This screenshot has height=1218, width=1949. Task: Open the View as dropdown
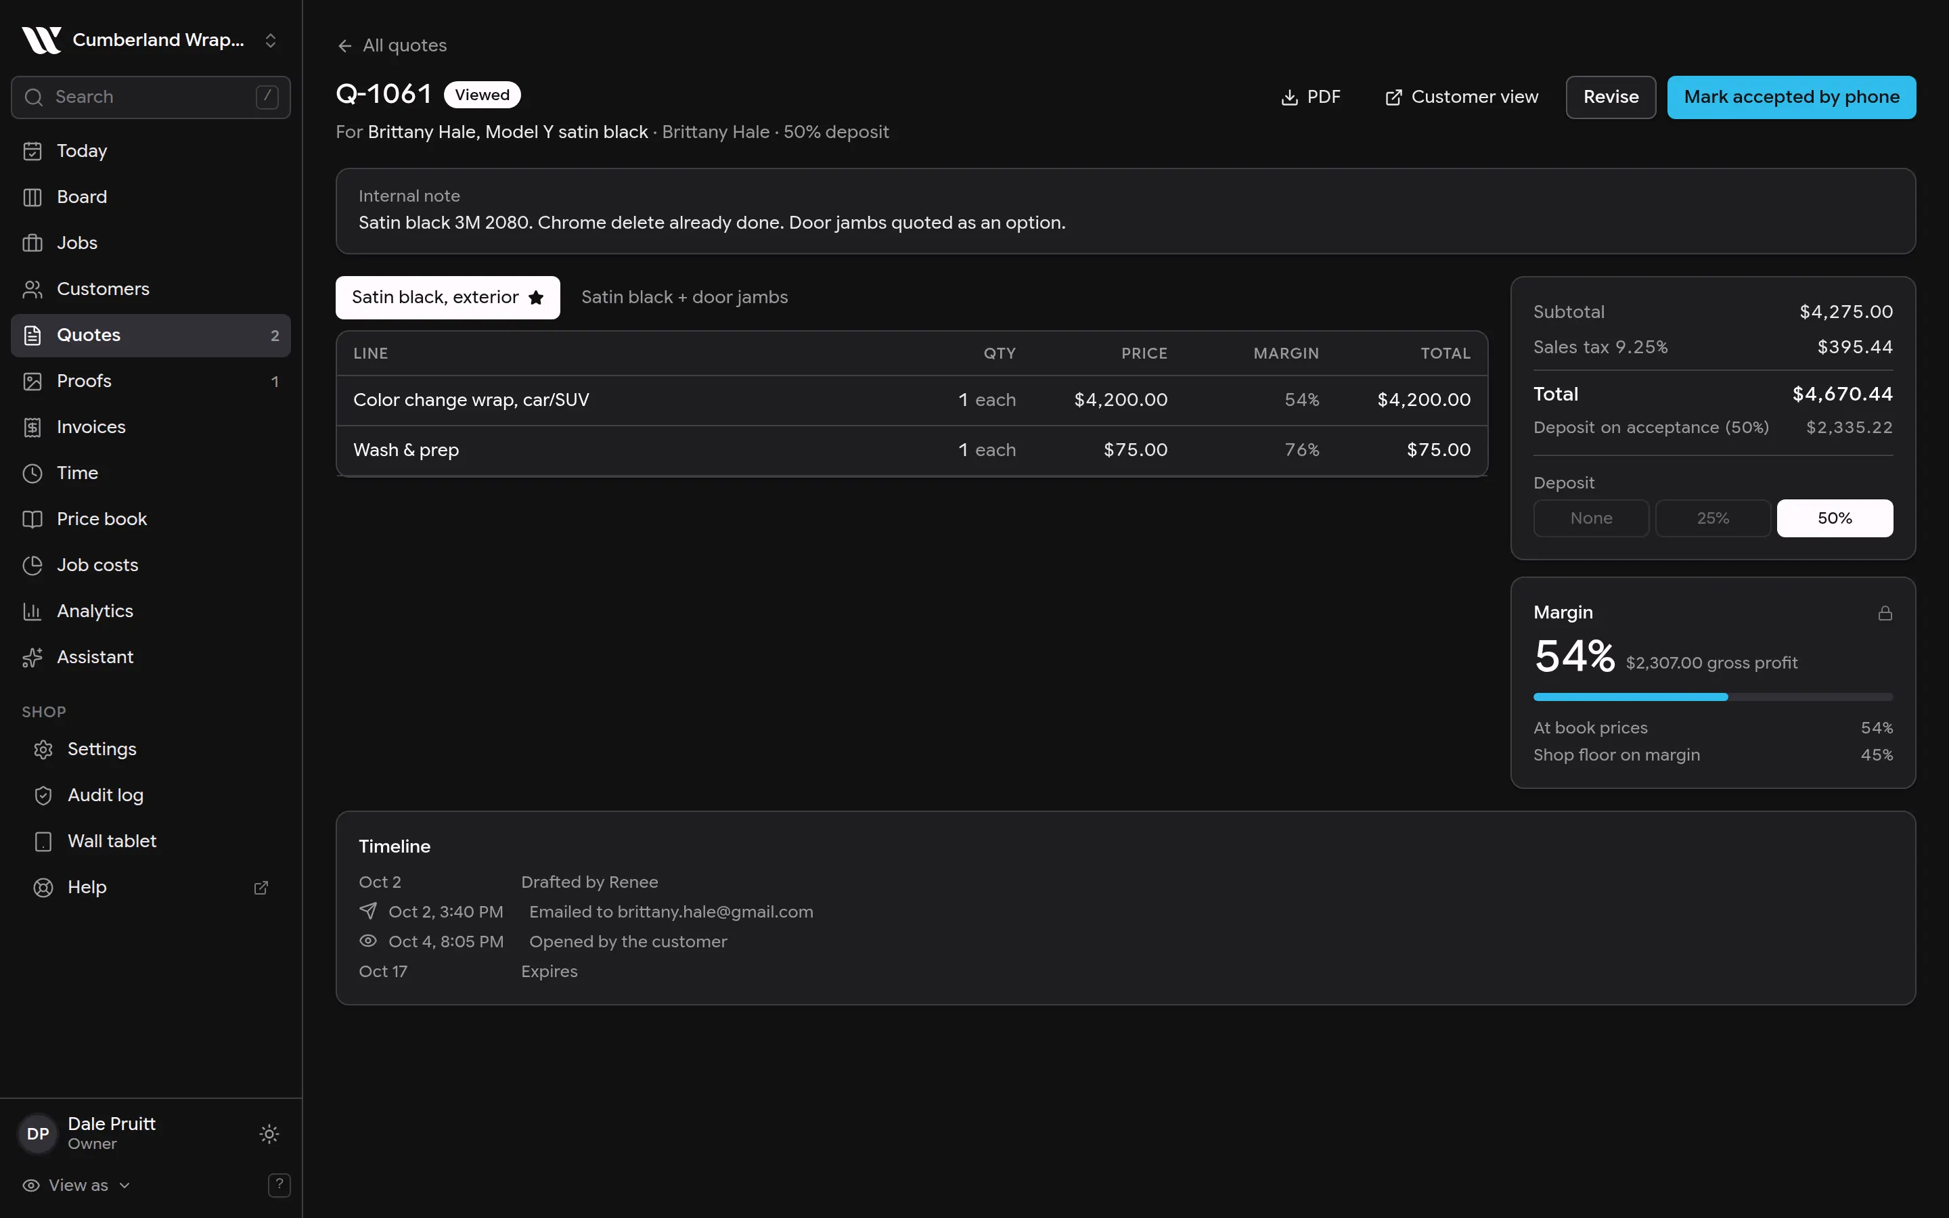pyautogui.click(x=76, y=1185)
